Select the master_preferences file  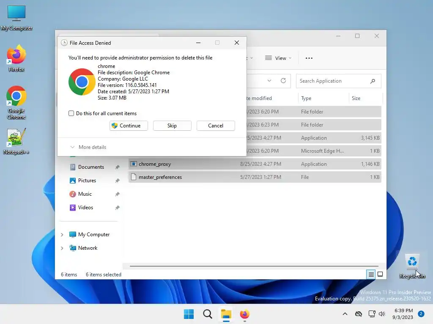coord(255,177)
